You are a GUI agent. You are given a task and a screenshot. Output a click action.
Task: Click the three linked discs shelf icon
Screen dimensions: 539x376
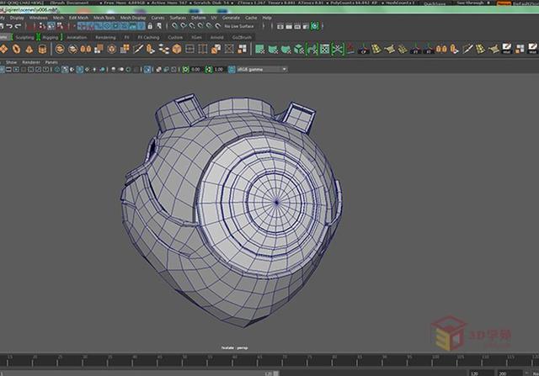pyautogui.click(x=163, y=49)
